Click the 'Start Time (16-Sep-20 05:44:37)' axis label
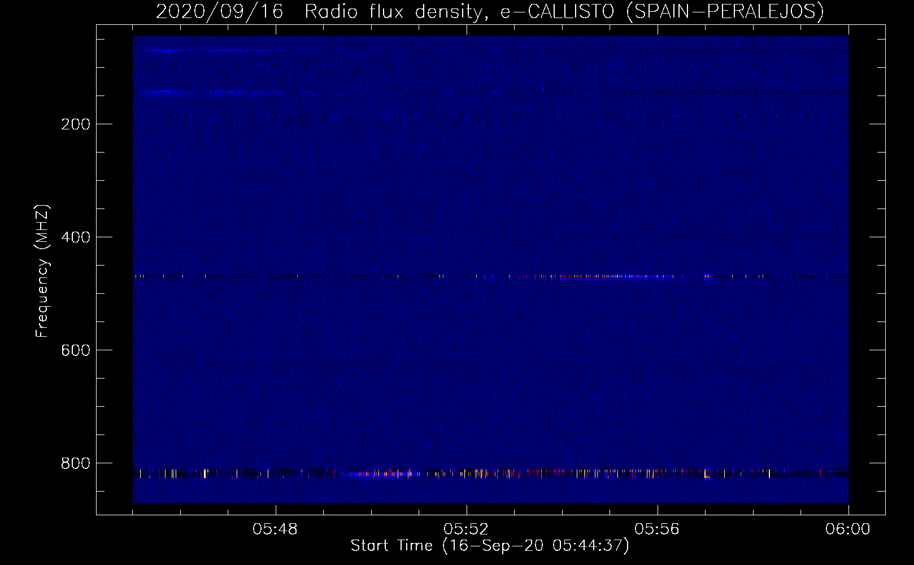 (490, 546)
